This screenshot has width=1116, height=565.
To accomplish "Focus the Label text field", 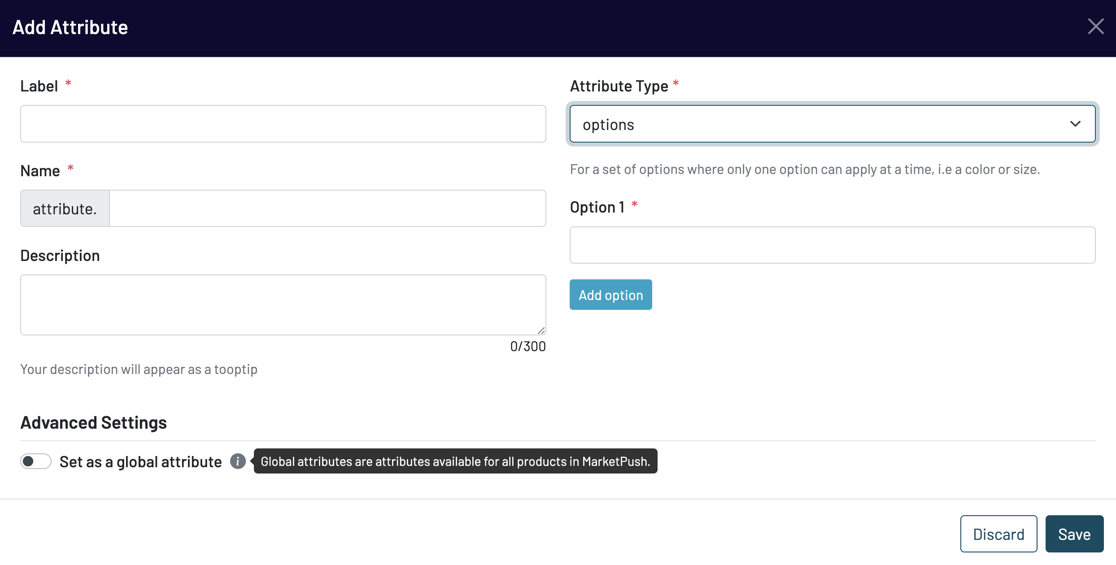I will pyautogui.click(x=283, y=124).
